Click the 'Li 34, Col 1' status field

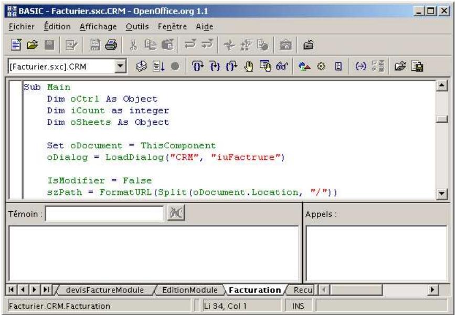click(x=242, y=306)
